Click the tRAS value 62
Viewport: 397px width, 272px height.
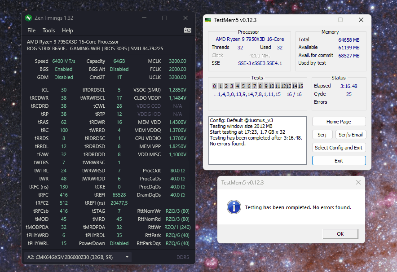coord(64,122)
